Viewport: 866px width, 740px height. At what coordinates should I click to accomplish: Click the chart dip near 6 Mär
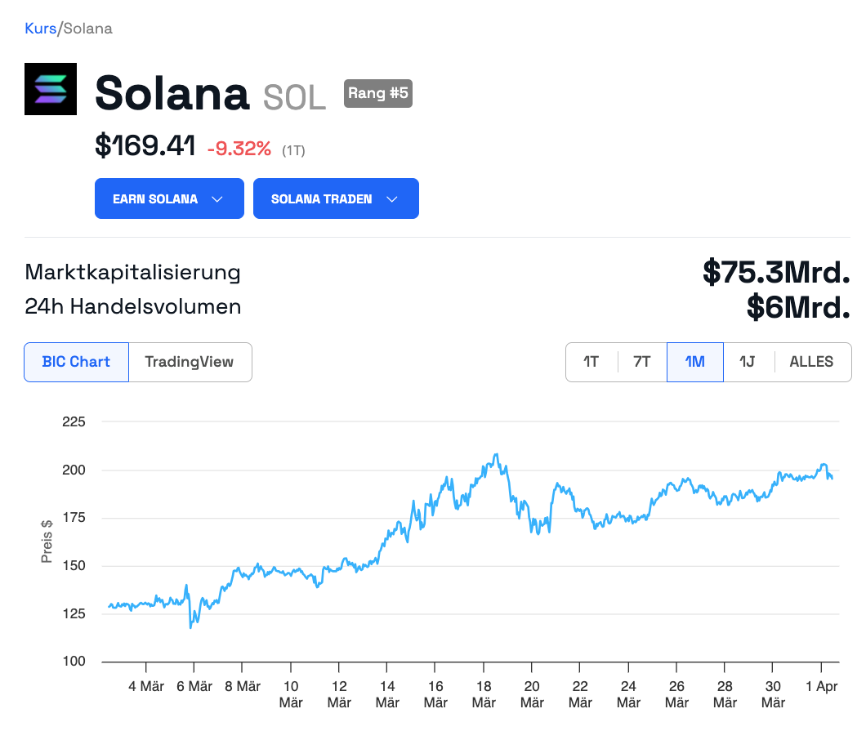[190, 626]
